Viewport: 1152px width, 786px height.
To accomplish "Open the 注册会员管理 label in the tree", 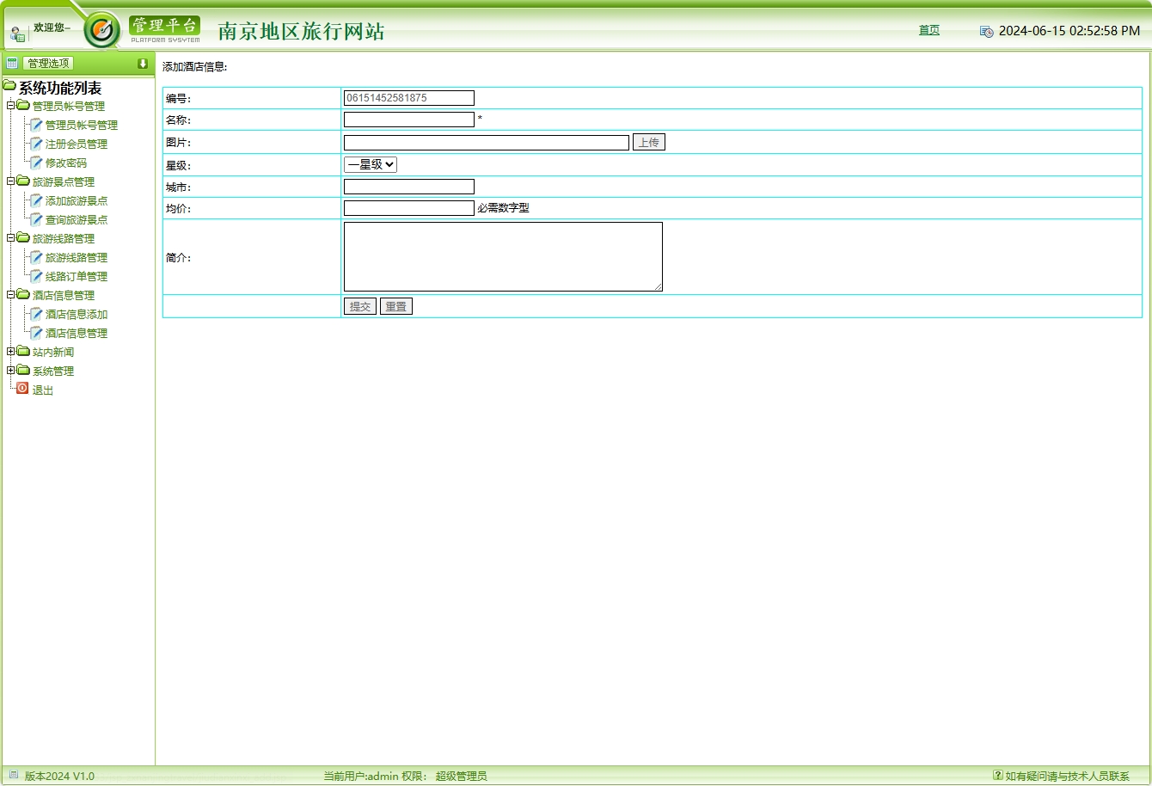I will [77, 144].
